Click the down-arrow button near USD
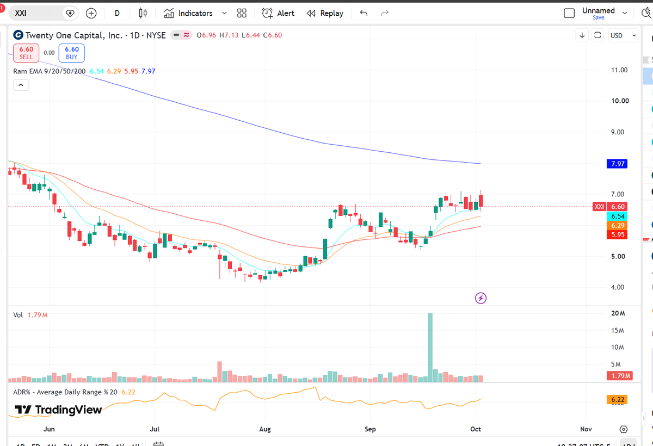Screen dimensions: 653x446 [582, 35]
